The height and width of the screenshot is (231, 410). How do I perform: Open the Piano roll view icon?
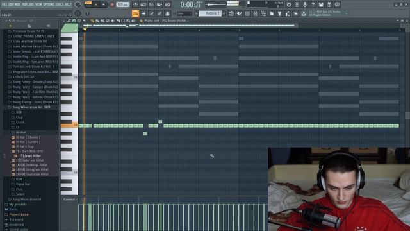(x=239, y=13)
